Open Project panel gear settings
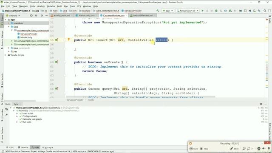This screenshot has width=272, height=153. point(42,15)
